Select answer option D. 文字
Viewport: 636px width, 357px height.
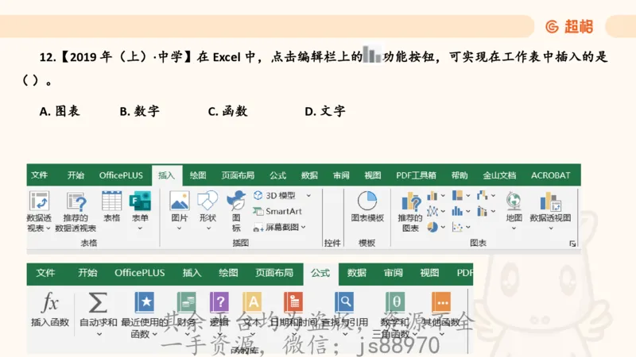(325, 111)
